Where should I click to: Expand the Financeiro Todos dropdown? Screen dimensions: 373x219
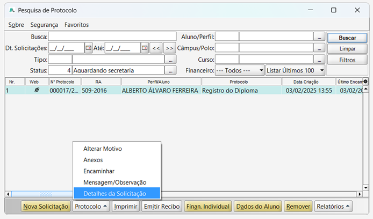(240, 70)
